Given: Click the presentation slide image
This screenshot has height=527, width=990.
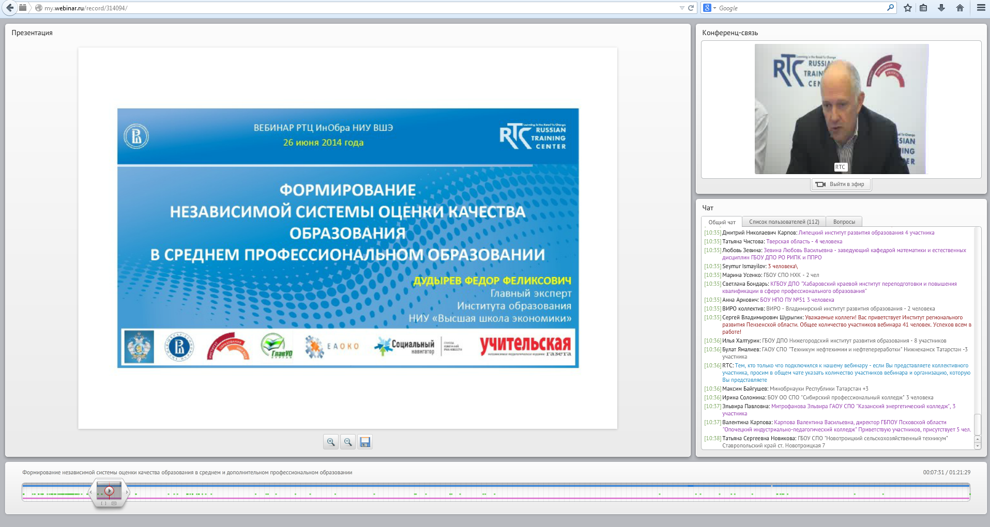Looking at the screenshot, I should click(x=348, y=238).
